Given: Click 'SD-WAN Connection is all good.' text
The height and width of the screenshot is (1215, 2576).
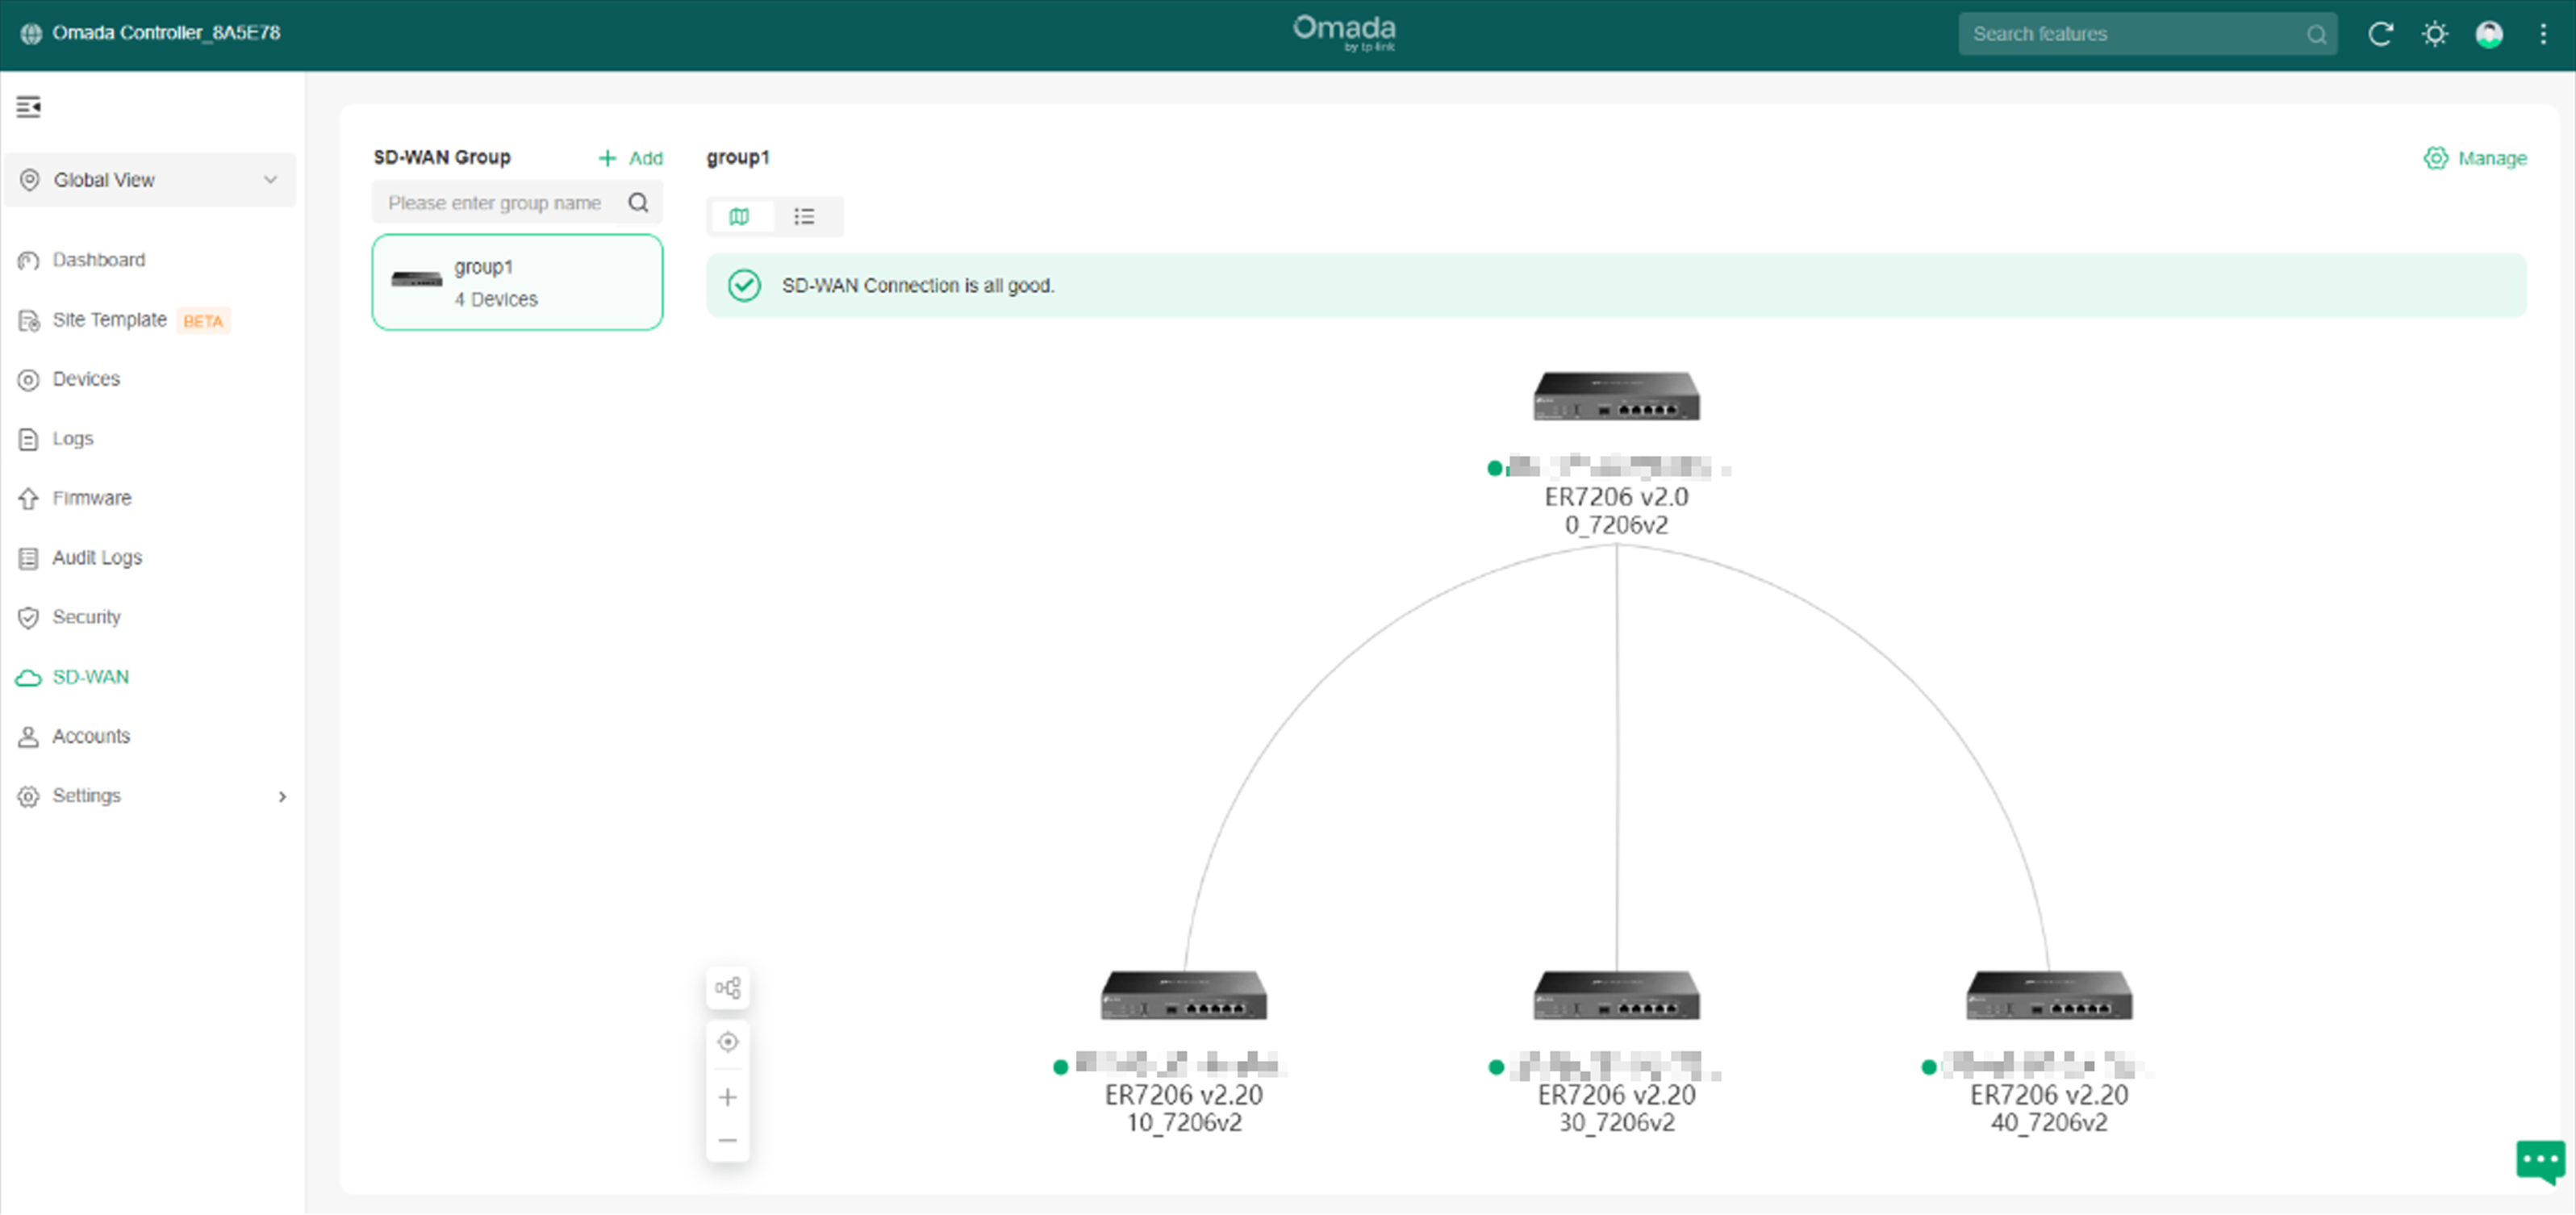Looking at the screenshot, I should (918, 286).
